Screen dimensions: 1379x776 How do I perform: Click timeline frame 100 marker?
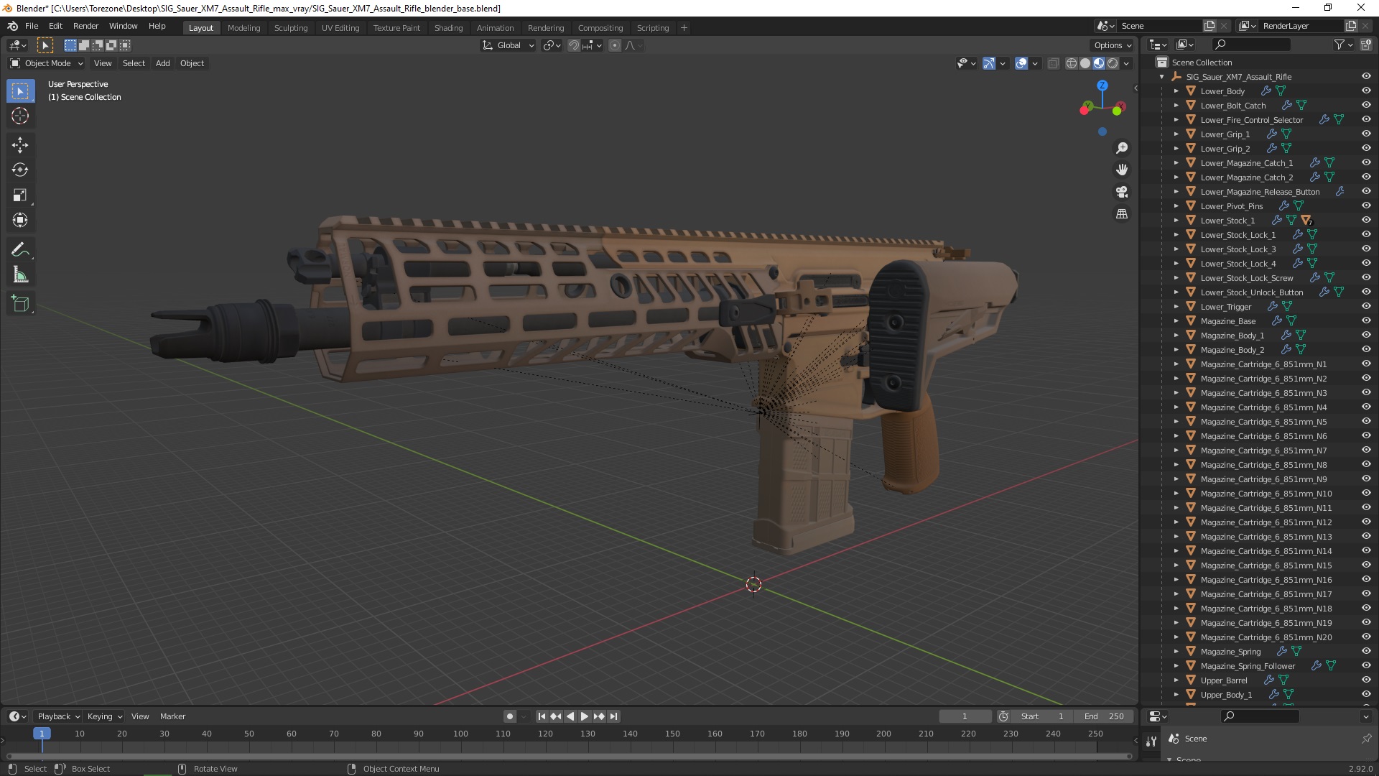click(460, 734)
